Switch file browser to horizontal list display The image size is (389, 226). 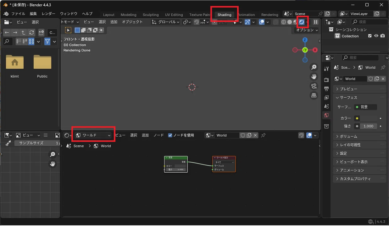[x=25, y=41]
